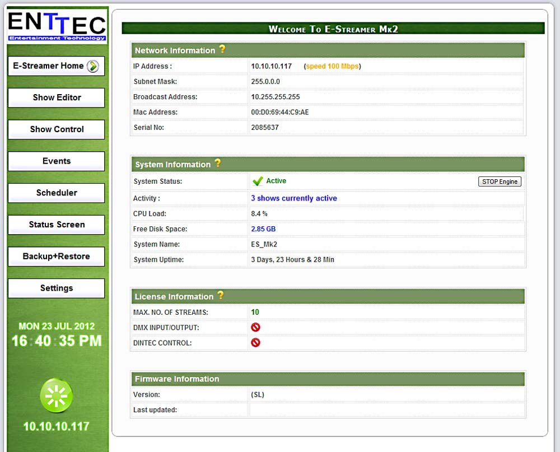Screen dimensions: 560x452
Task: Click the 'Free Disk Space:' label
Action: click(160, 229)
